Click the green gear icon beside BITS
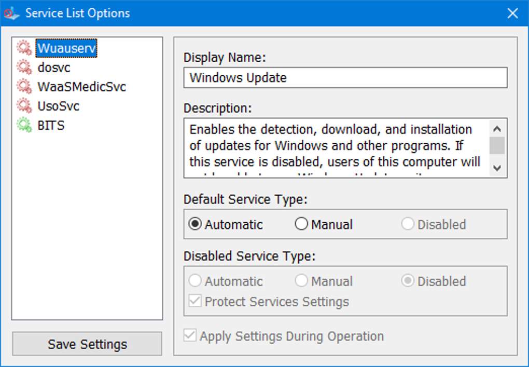The image size is (529, 367). tap(24, 125)
